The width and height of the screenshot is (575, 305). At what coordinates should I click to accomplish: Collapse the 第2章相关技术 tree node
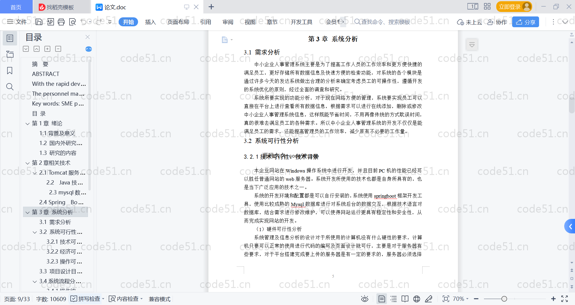point(28,163)
